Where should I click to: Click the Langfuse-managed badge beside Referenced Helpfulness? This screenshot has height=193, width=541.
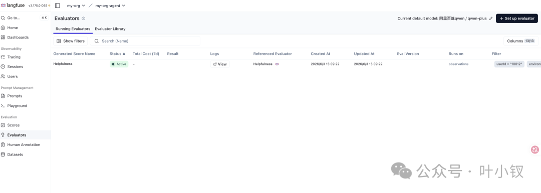tap(277, 64)
